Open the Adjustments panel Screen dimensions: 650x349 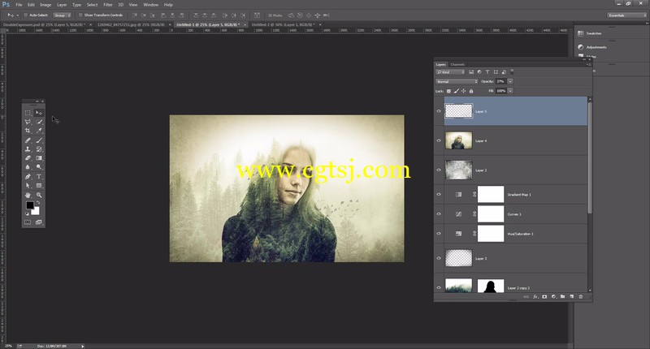pos(596,47)
